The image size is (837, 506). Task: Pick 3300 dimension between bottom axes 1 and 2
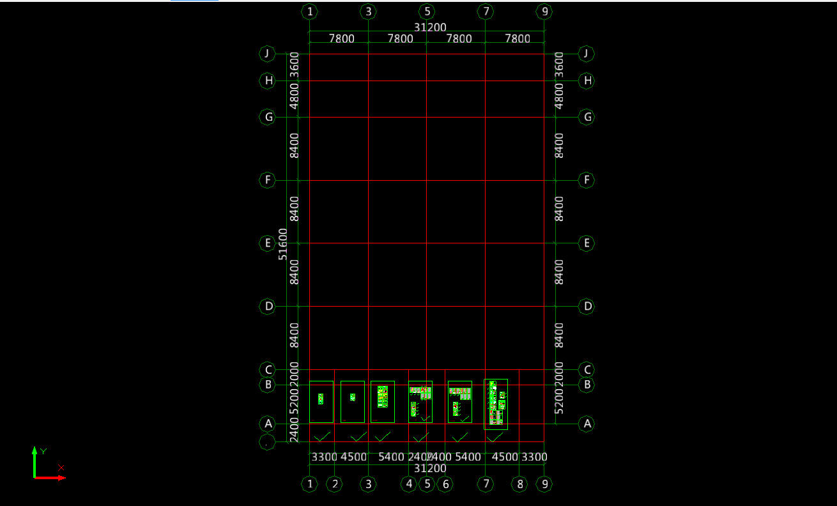tap(324, 457)
